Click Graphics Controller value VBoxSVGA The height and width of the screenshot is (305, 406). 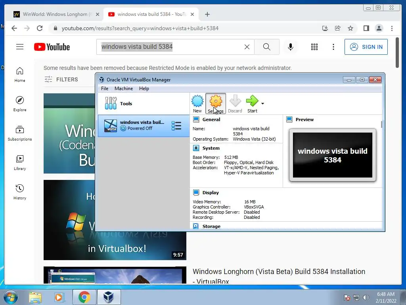[254, 207]
